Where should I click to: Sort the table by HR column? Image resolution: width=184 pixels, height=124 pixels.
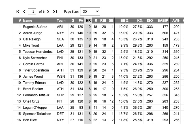pos(88,21)
